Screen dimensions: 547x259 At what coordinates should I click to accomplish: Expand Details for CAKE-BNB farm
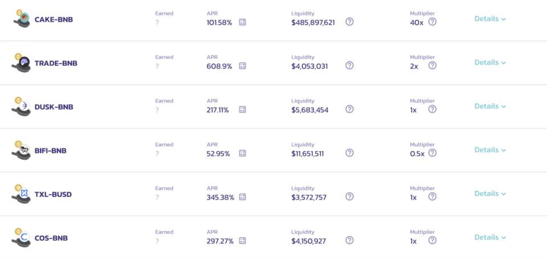(490, 19)
